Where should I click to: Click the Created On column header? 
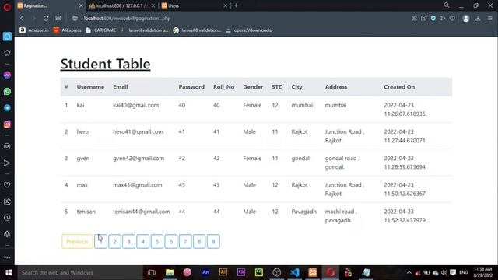[399, 87]
